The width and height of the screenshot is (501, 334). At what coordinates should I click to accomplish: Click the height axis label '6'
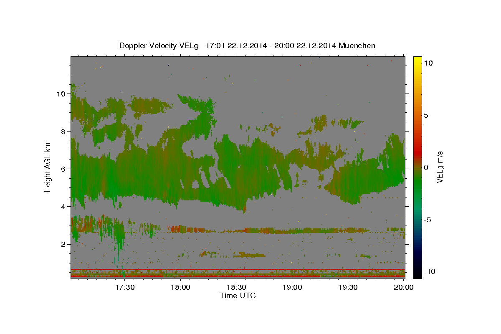tap(63, 169)
